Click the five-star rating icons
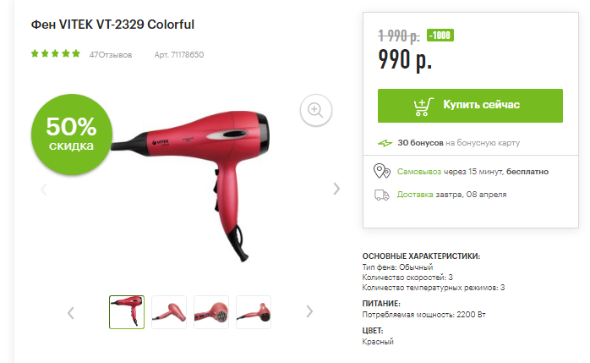Screen dimensions: 590x363 (x=55, y=53)
